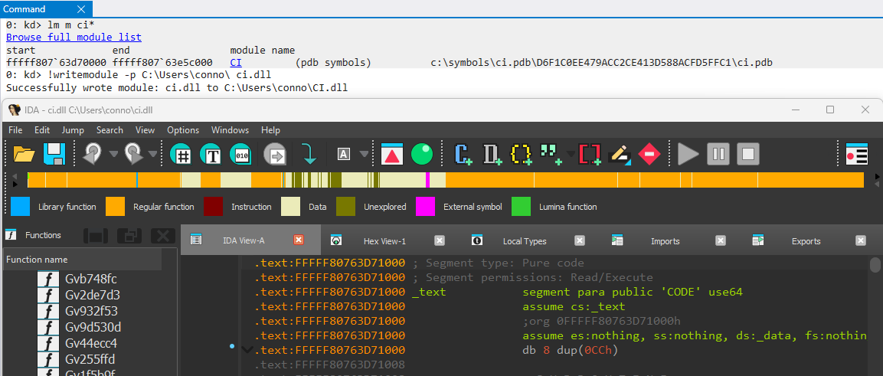
Task: Open the Jump menu
Action: [74, 130]
